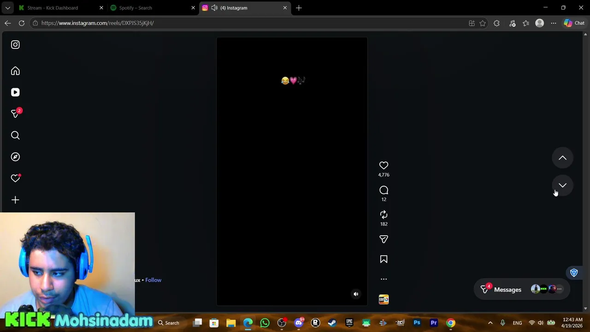Viewport: 590px width, 332px height.
Task: Show hidden system tray icons
Action: click(x=490, y=323)
